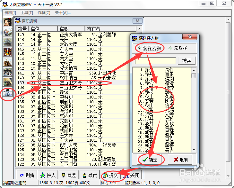
Task: Open the court official ranks sidebar icon
Action: coord(8,92)
